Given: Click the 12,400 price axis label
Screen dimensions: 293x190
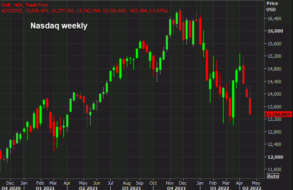Looking at the screenshot, I should click(274, 144).
